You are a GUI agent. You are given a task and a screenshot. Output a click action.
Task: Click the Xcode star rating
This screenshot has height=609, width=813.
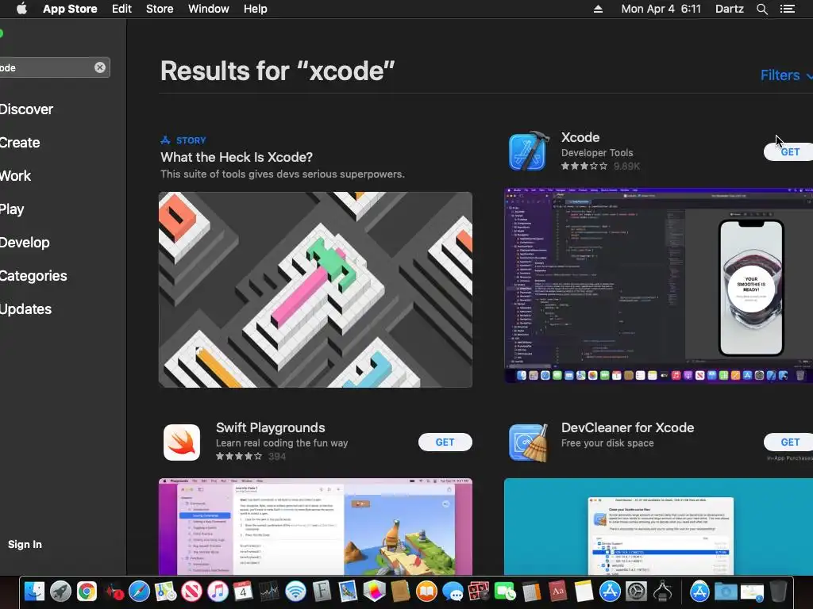point(584,167)
